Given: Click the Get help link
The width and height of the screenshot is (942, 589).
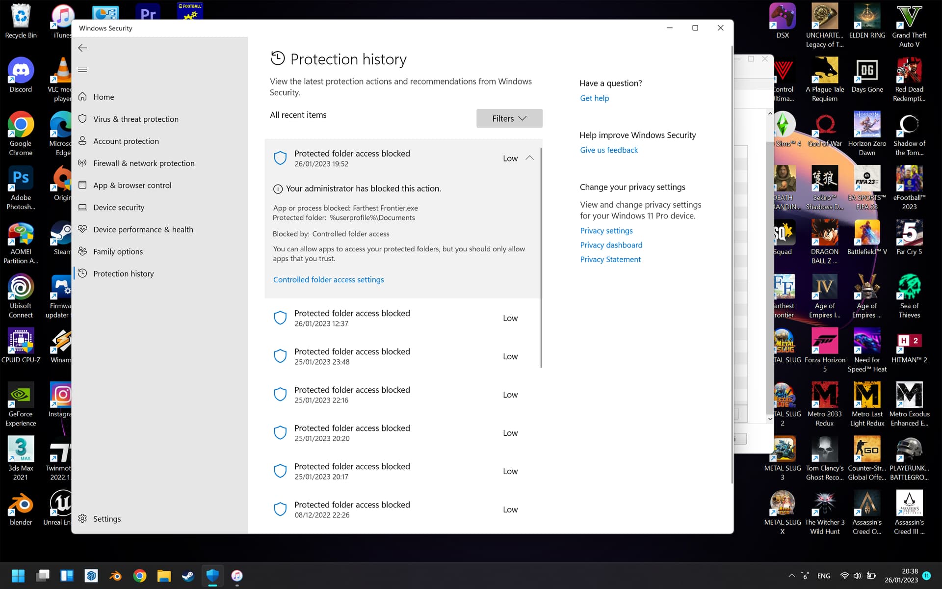Looking at the screenshot, I should 594,98.
